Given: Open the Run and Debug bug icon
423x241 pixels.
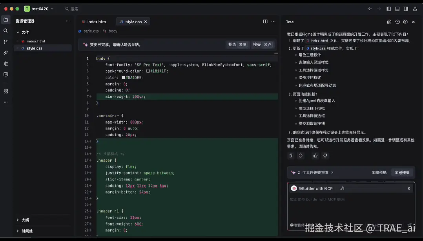Looking at the screenshot, I should pyautogui.click(x=5, y=64).
